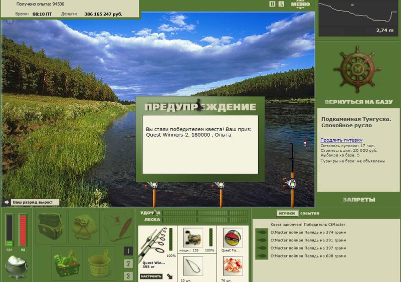Click ВЕРНУТЬСЯ НА БАЗУ
This screenshot has height=282, width=401.
point(358,102)
